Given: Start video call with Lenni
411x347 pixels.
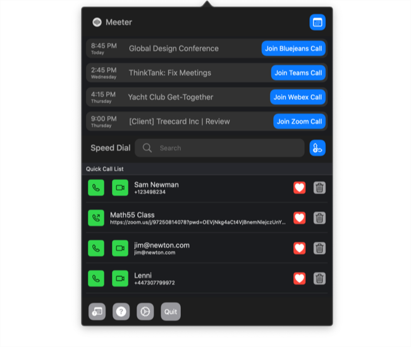Looking at the screenshot, I should tap(120, 278).
